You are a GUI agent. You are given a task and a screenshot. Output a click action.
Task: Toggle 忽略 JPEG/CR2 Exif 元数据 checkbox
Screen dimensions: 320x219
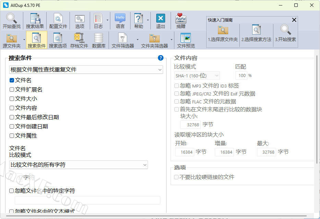[177, 94]
